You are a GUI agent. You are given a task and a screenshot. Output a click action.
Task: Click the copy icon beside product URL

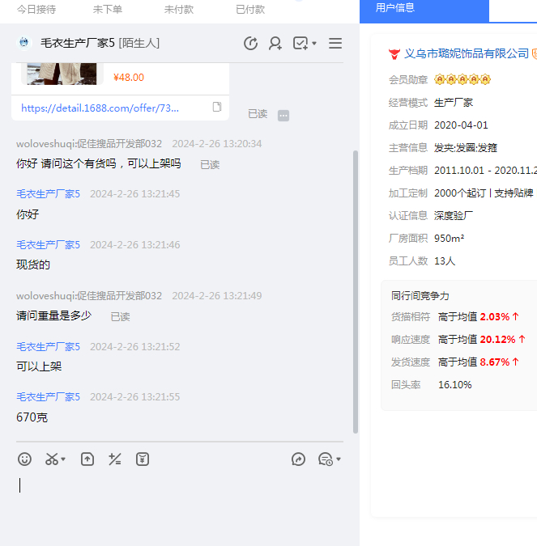click(217, 108)
